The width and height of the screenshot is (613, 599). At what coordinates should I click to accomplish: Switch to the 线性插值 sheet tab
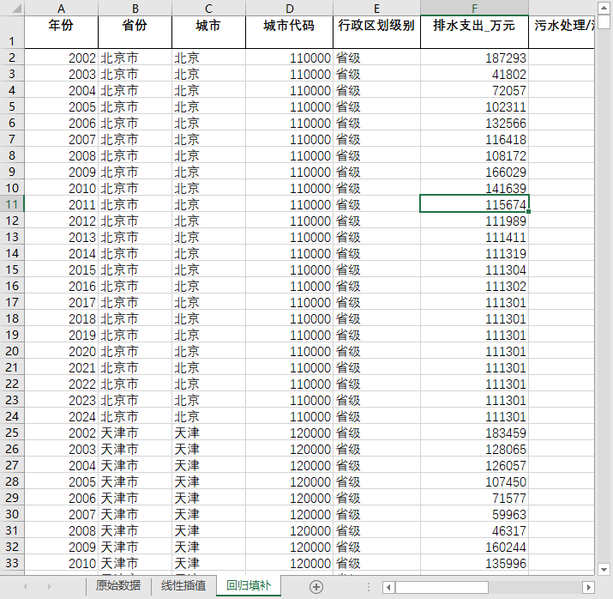(183, 585)
